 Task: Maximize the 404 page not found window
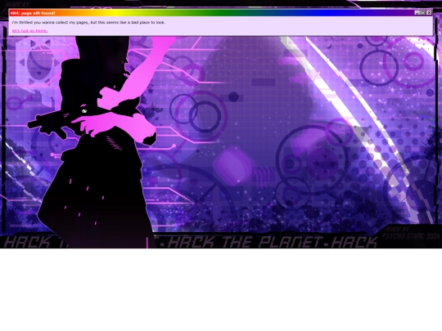423,12
